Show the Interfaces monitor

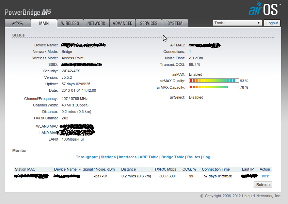point(128,157)
